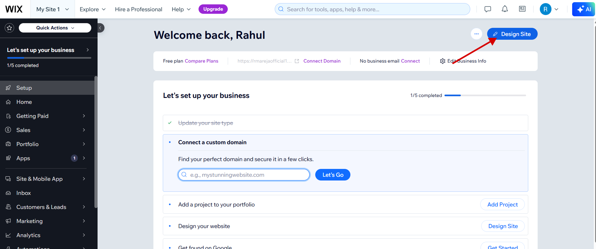Click the WIX logo
Image resolution: width=596 pixels, height=249 pixels.
click(13, 9)
